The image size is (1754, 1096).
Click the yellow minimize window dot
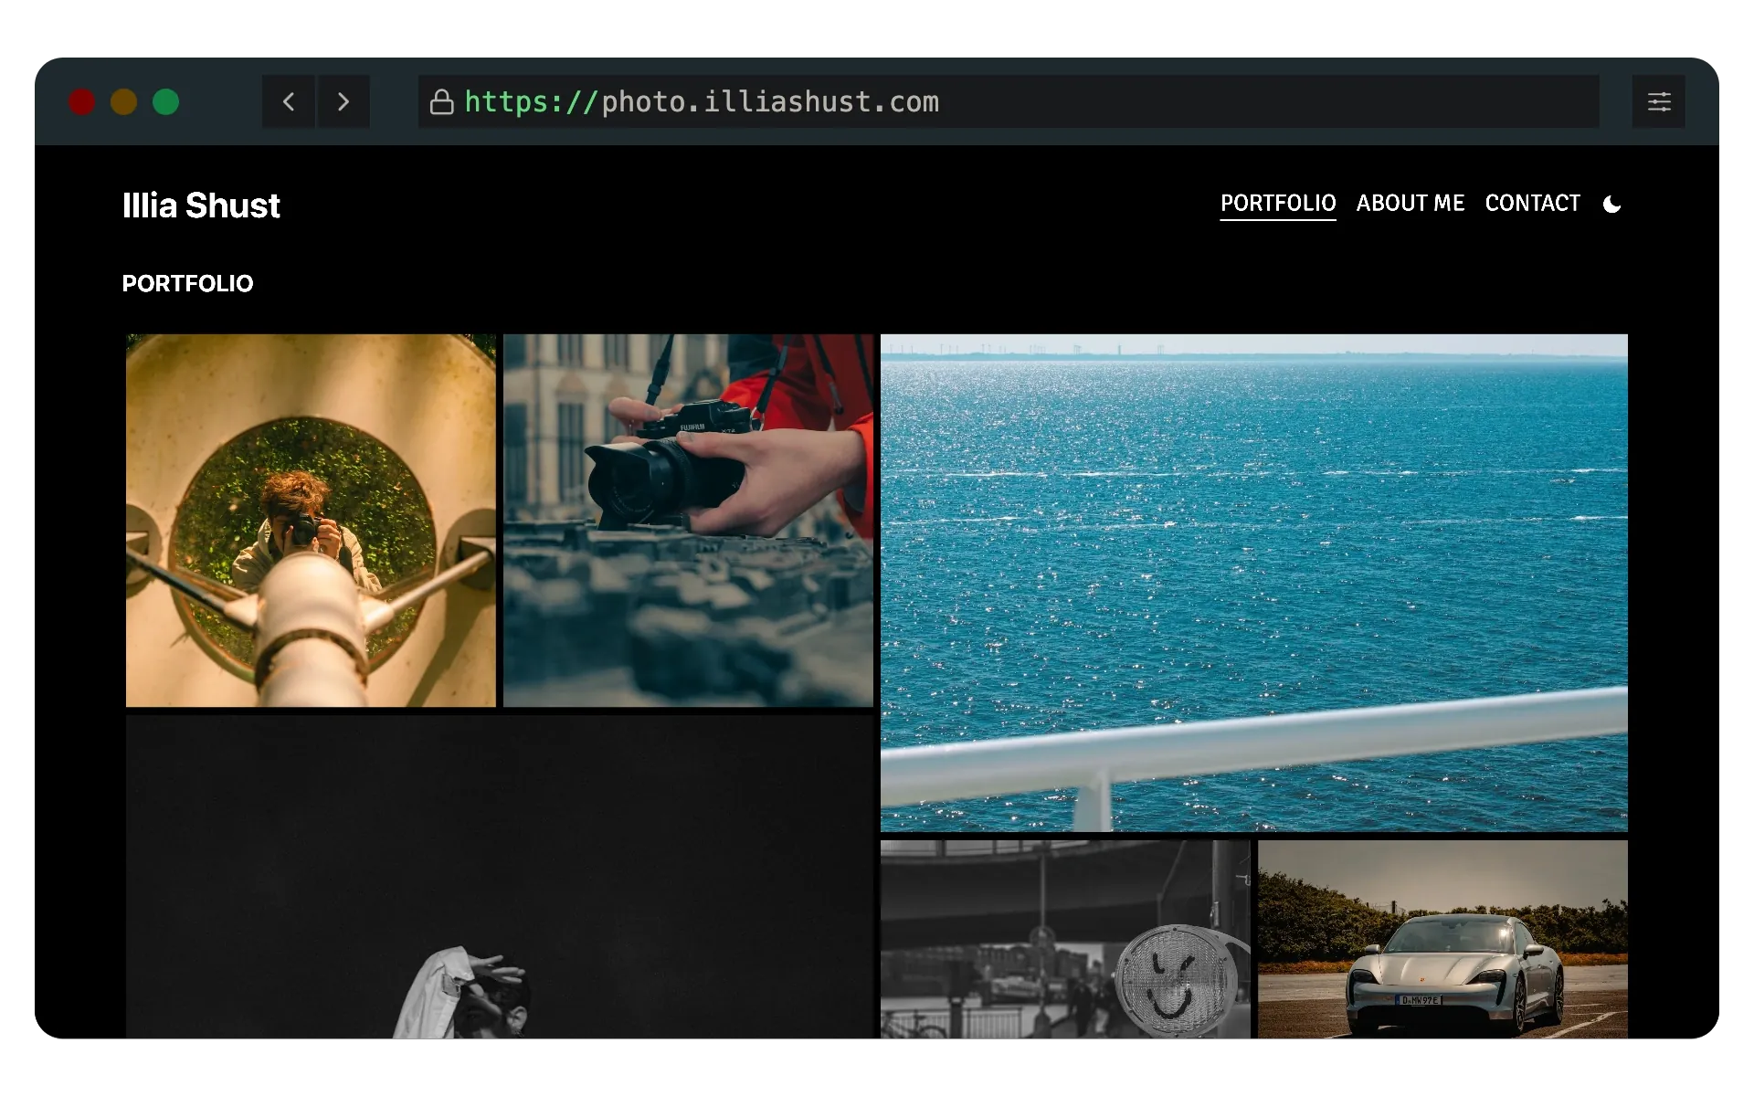click(124, 101)
